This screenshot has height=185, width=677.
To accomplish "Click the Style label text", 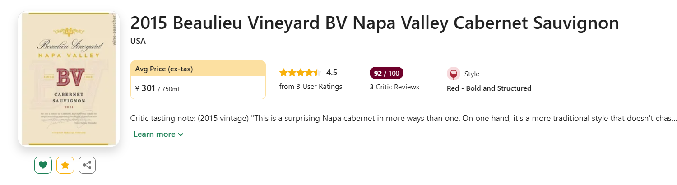I will tap(472, 74).
